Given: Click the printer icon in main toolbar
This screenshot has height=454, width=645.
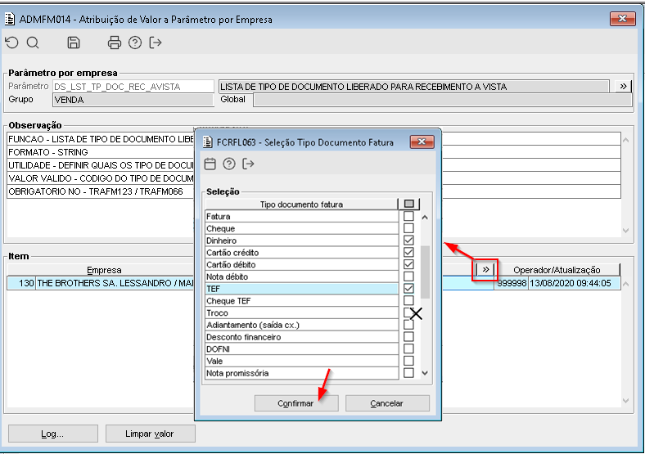Looking at the screenshot, I should pyautogui.click(x=115, y=43).
